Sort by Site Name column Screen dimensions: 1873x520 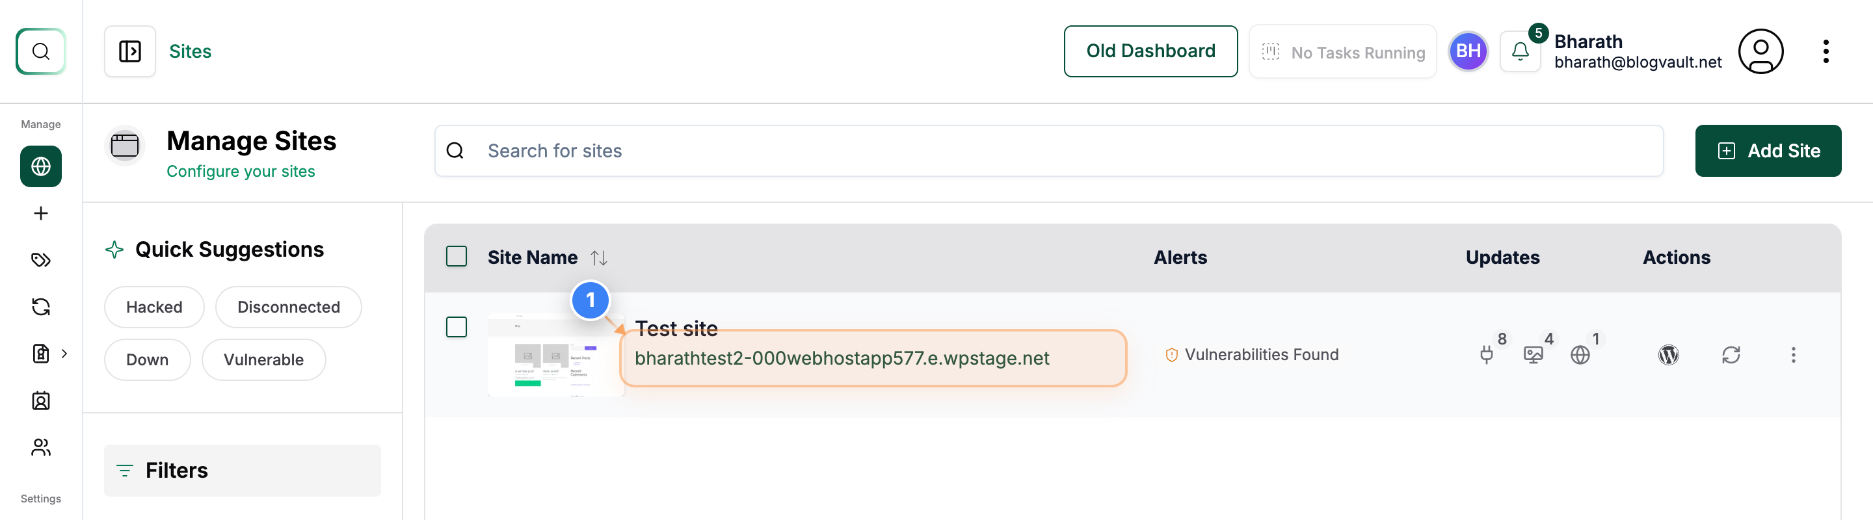tap(598, 257)
